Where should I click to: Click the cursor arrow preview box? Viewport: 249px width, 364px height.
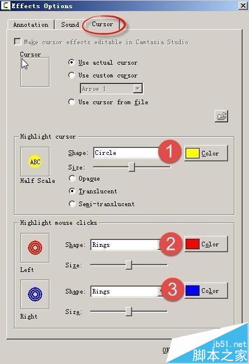[35, 72]
